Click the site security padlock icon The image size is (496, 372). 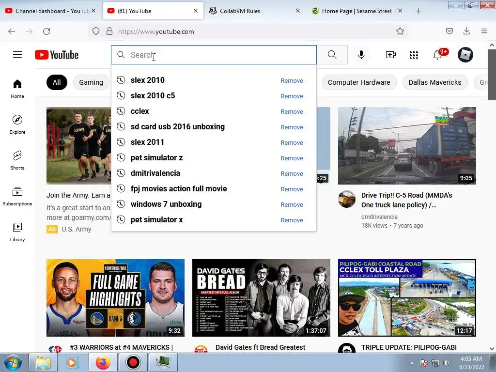click(x=109, y=31)
